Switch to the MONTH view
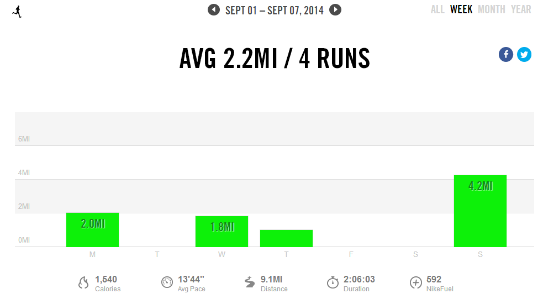The image size is (543, 299). pos(492,9)
